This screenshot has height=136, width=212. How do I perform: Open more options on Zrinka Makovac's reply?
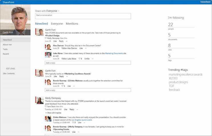click(84, 123)
